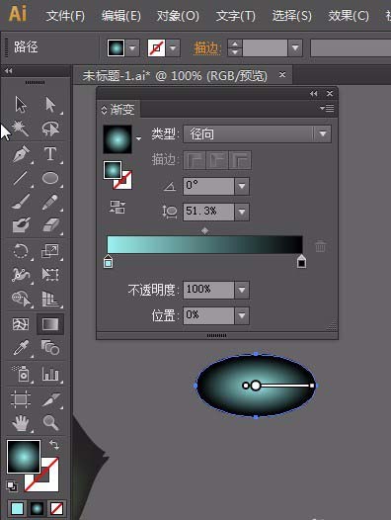The image size is (391, 520).
Task: Select the Gradient tool in toolbox
Action: (50, 324)
